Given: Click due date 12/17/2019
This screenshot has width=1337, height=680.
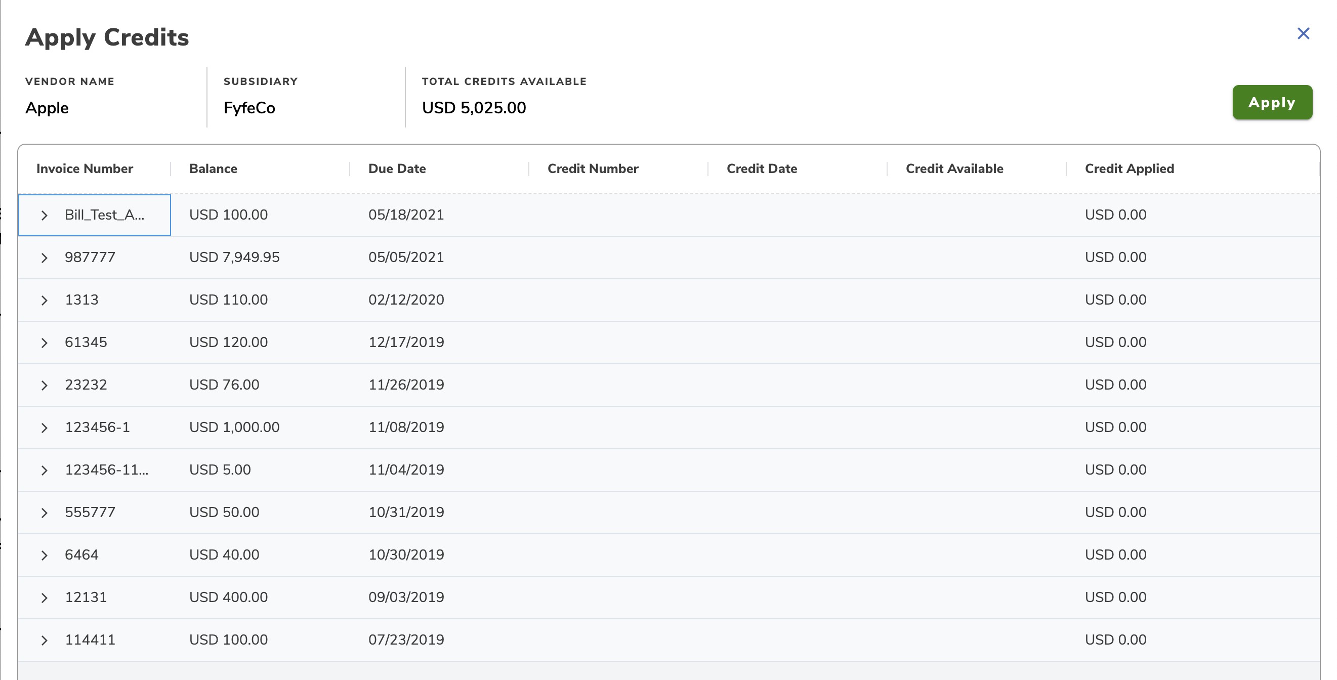Looking at the screenshot, I should pos(406,343).
